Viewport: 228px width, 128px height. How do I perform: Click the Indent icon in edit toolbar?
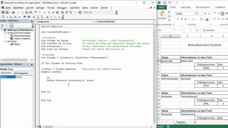[x=25, y=17]
